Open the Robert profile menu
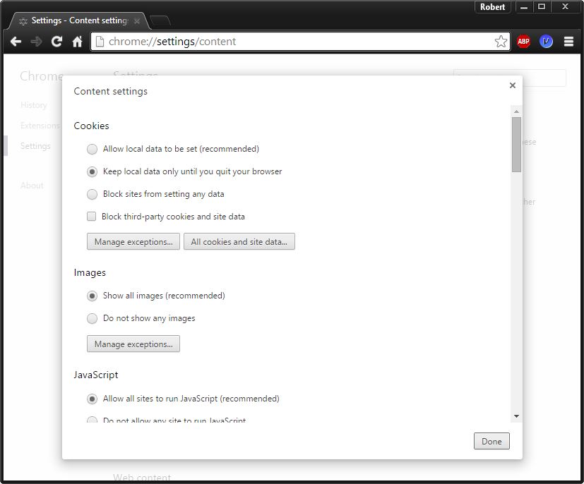The image size is (584, 484). [492, 7]
